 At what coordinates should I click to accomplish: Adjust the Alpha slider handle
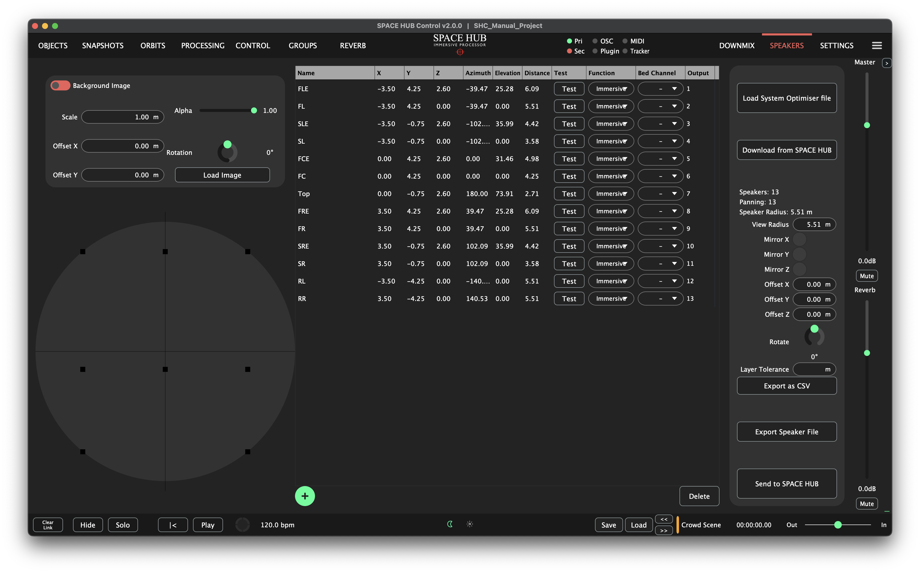(x=254, y=111)
